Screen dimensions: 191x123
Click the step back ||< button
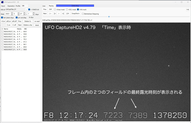pos(55,14)
